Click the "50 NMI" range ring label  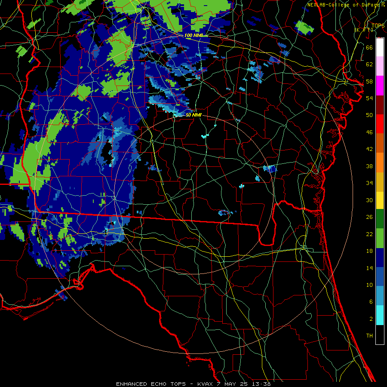tap(193, 115)
